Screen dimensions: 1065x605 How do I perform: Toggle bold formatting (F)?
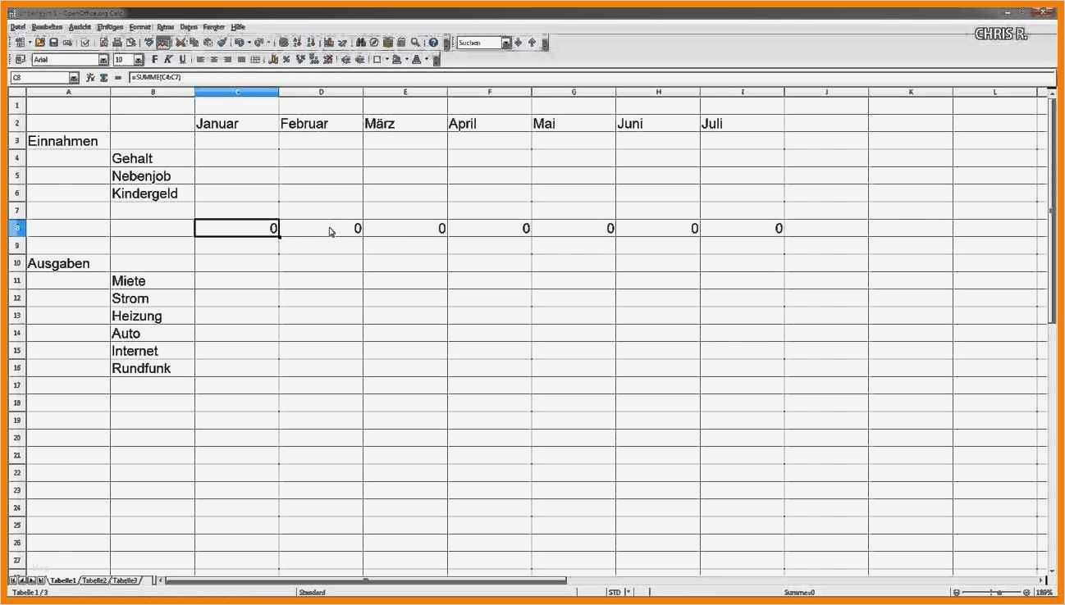[155, 60]
